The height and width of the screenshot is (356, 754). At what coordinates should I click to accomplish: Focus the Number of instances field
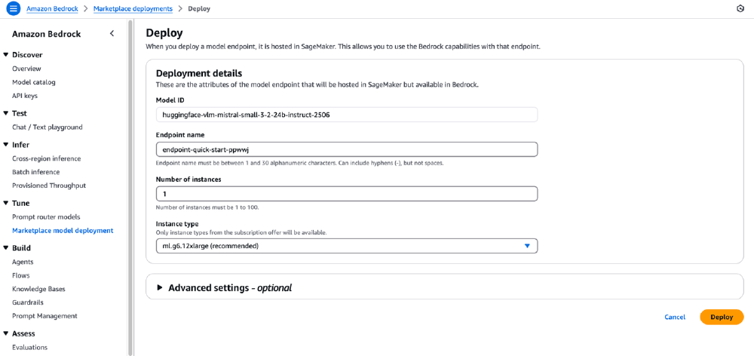(x=346, y=194)
